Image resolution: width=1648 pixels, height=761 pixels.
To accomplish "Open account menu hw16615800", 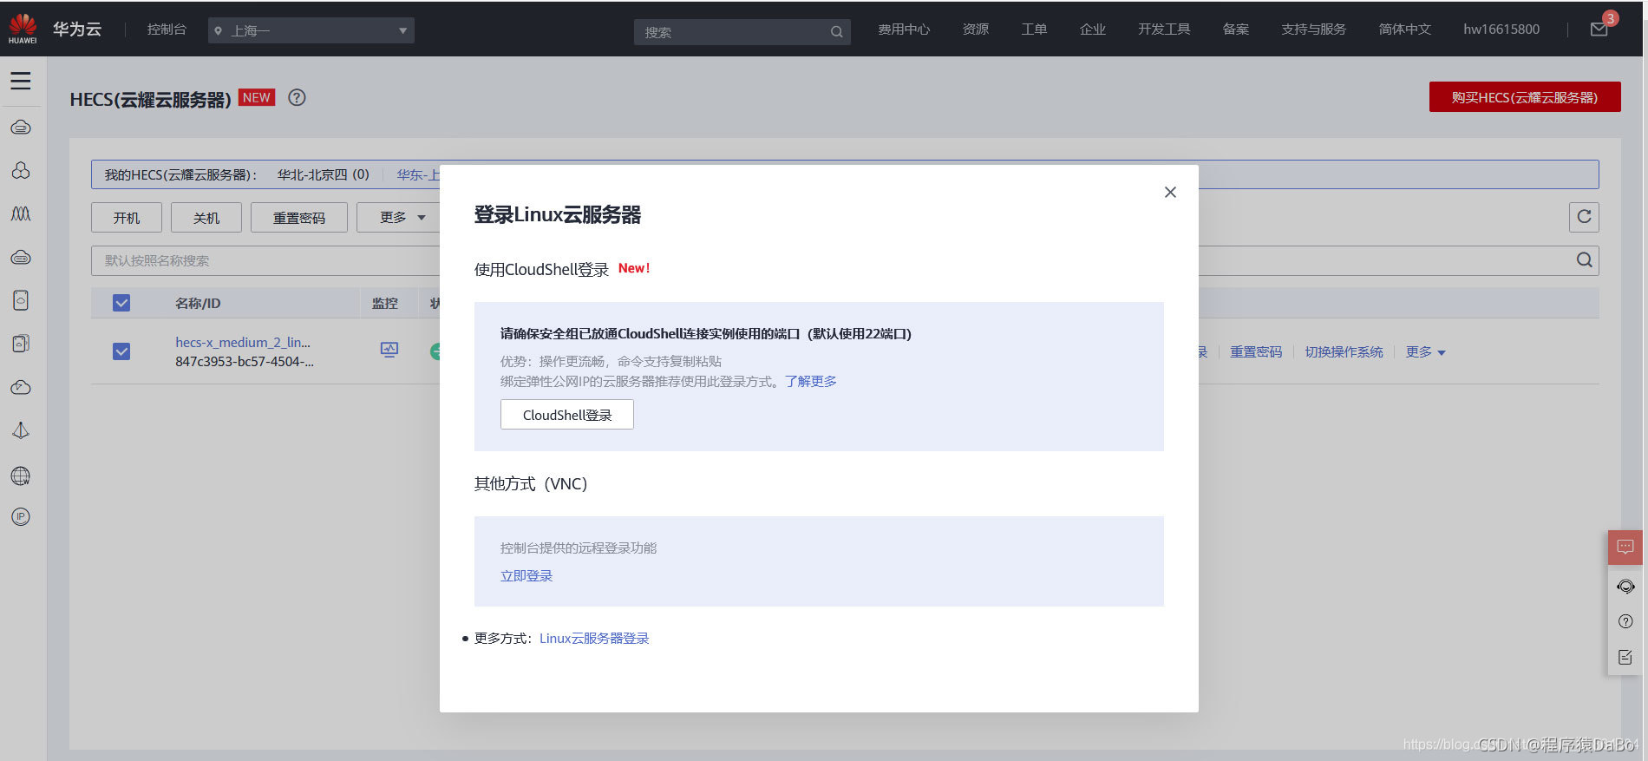I will 1501,30.
